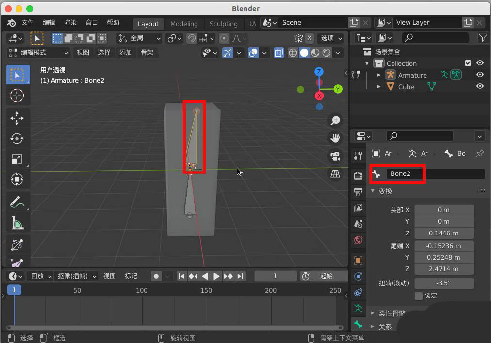Toggle the Cube eye visibility
The image size is (491, 343).
click(x=480, y=86)
